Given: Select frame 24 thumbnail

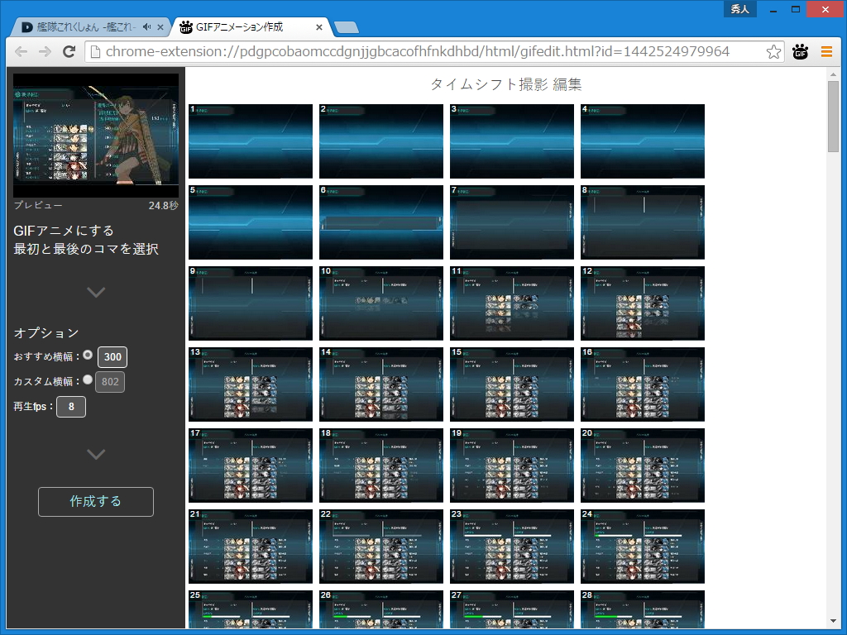Looking at the screenshot, I should [643, 546].
